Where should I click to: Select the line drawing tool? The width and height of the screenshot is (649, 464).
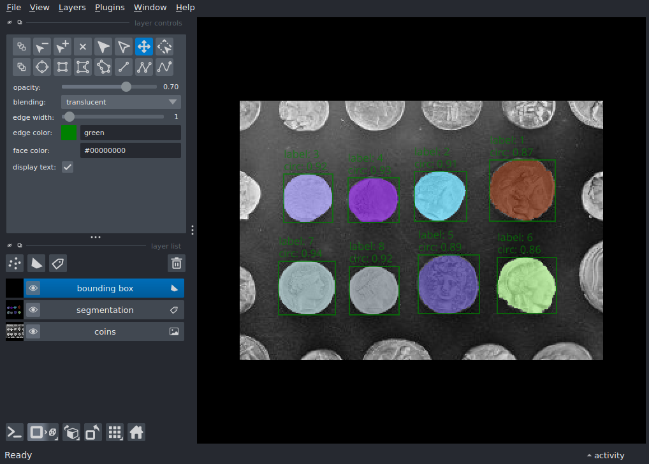point(123,67)
